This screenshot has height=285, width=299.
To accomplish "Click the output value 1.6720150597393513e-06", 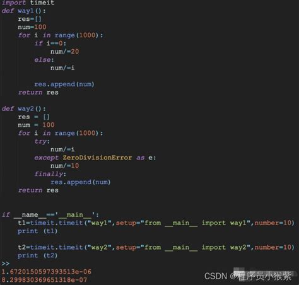I will coord(47,272).
